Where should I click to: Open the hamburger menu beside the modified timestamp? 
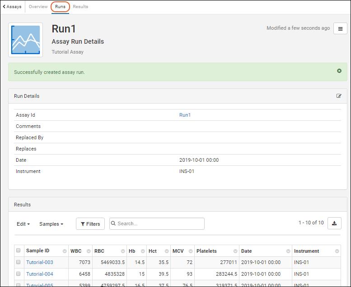click(340, 29)
